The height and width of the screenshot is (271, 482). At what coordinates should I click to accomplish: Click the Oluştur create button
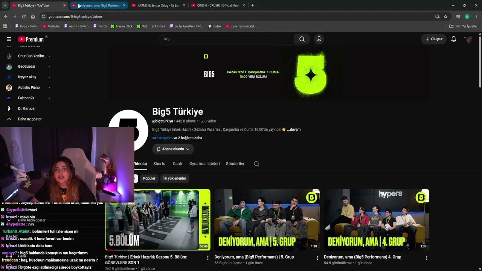[x=434, y=39]
